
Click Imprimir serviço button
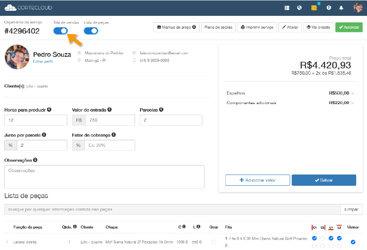pos(257,27)
